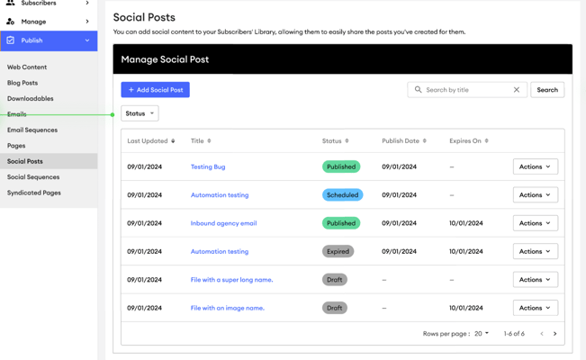Sort table by Title column icon

pos(210,141)
